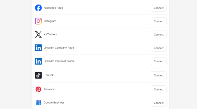
Task: Connect the Pinterest account
Action: [x=159, y=90]
